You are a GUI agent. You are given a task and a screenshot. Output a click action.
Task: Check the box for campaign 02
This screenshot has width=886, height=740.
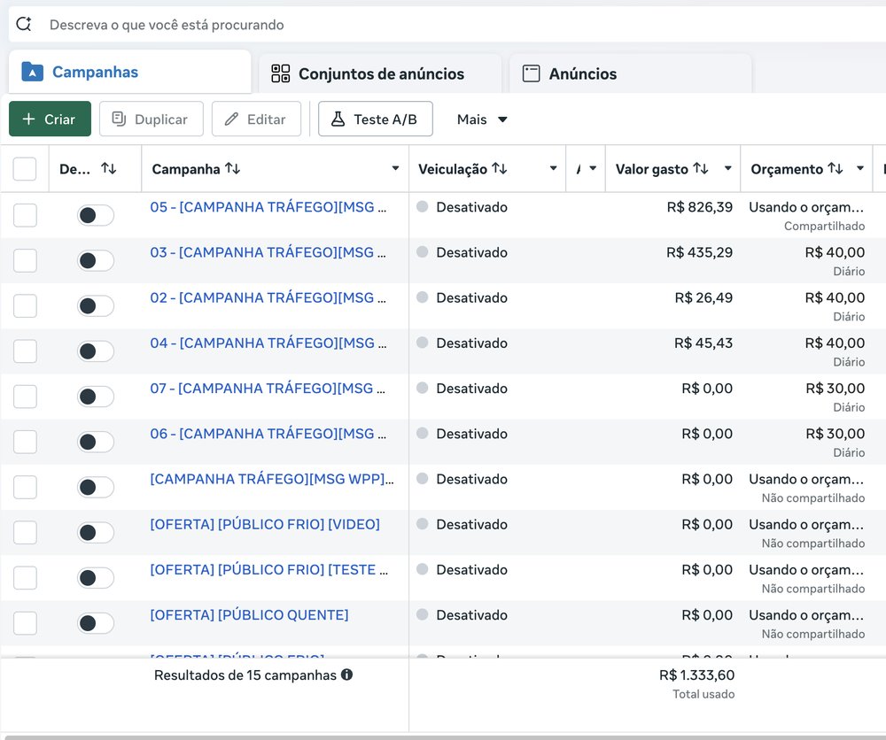pyautogui.click(x=25, y=305)
